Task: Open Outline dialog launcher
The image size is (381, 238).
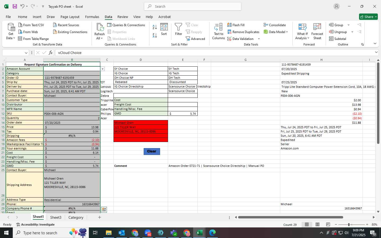Action: tap(362, 44)
